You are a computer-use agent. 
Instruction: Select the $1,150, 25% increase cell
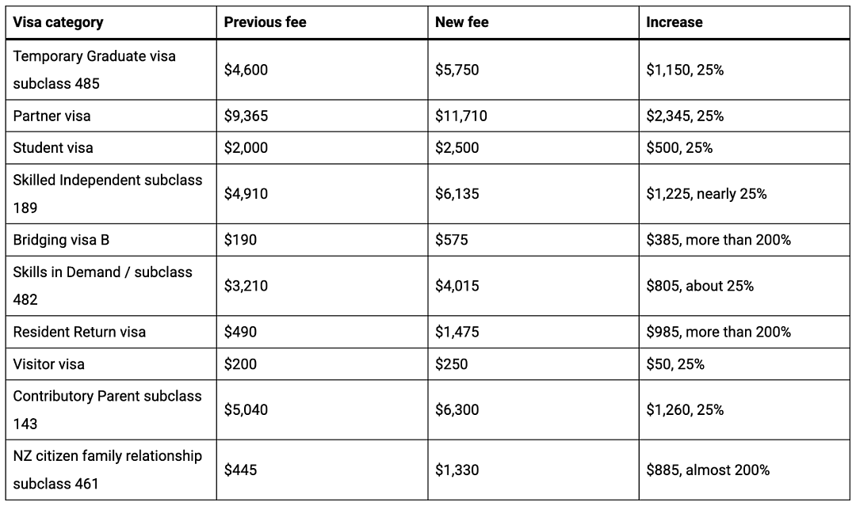click(x=744, y=69)
